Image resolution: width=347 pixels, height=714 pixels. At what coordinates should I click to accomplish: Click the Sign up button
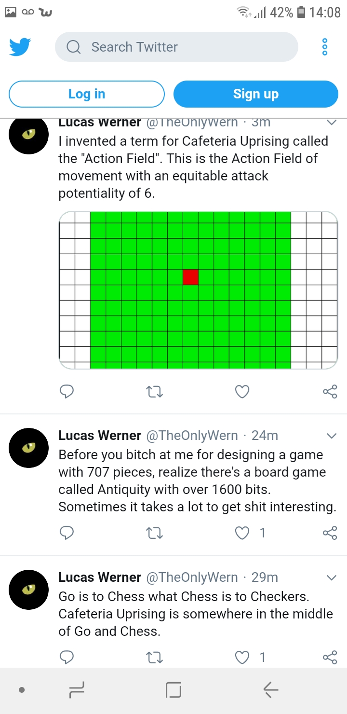click(256, 94)
